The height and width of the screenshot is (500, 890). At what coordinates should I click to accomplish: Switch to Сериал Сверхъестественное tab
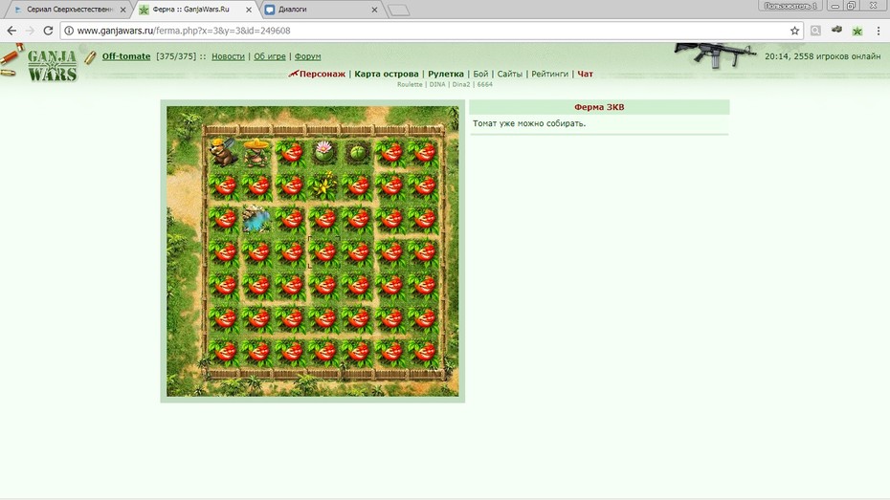(x=67, y=10)
